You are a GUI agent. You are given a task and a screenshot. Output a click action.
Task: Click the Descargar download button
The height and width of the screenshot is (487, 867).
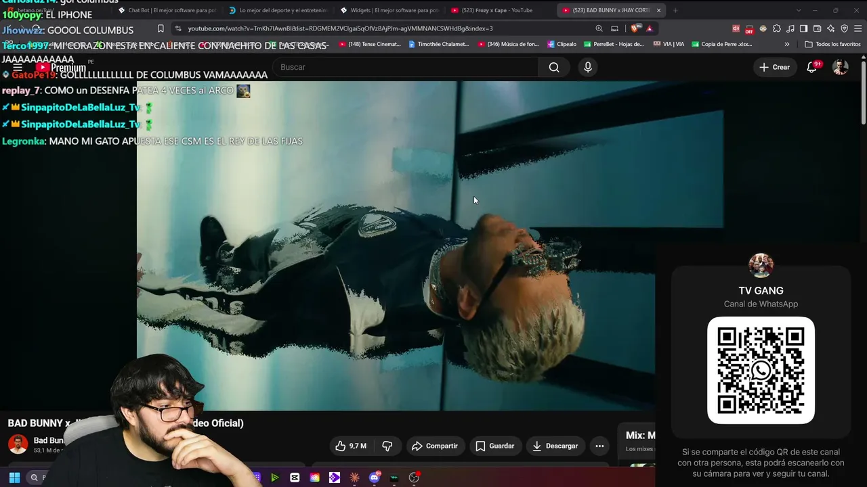[555, 446]
